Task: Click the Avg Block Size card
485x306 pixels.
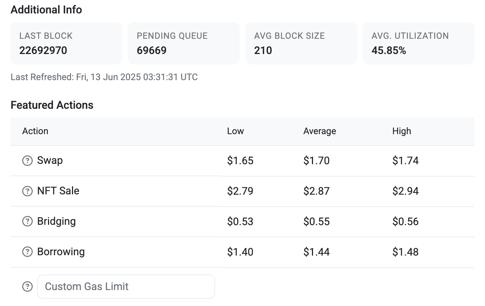Action: [301, 43]
